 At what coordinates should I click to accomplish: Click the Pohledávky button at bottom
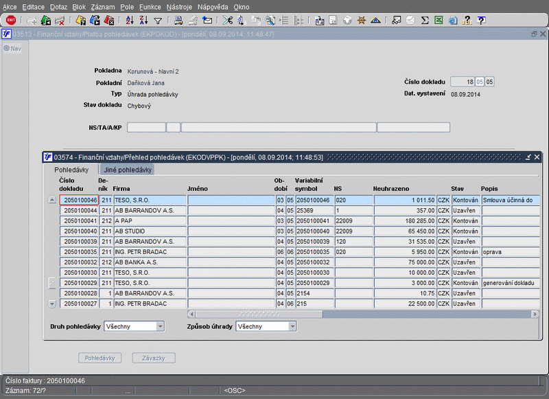(x=100, y=358)
